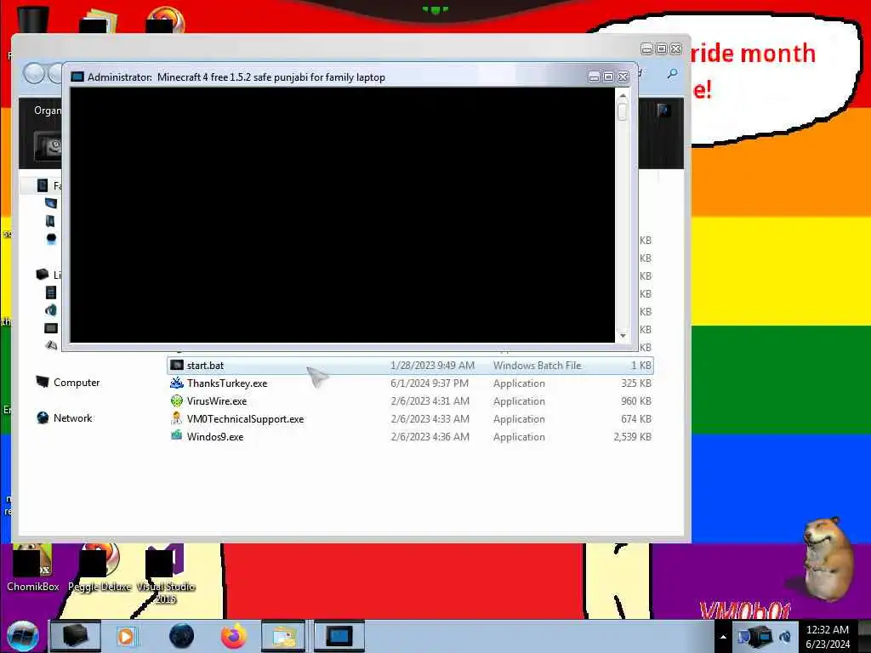Click the file explorer taskbar button

pyautogui.click(x=282, y=636)
